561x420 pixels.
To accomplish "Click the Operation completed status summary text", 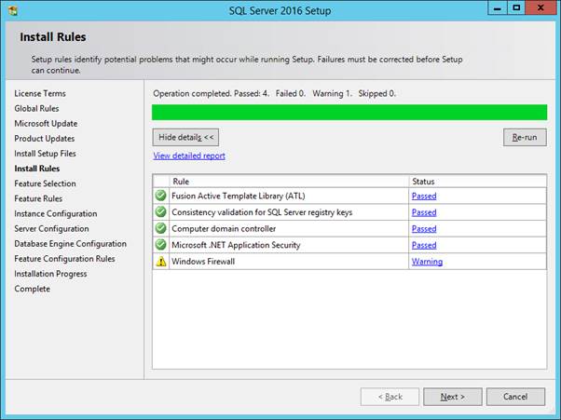I will click(x=274, y=94).
